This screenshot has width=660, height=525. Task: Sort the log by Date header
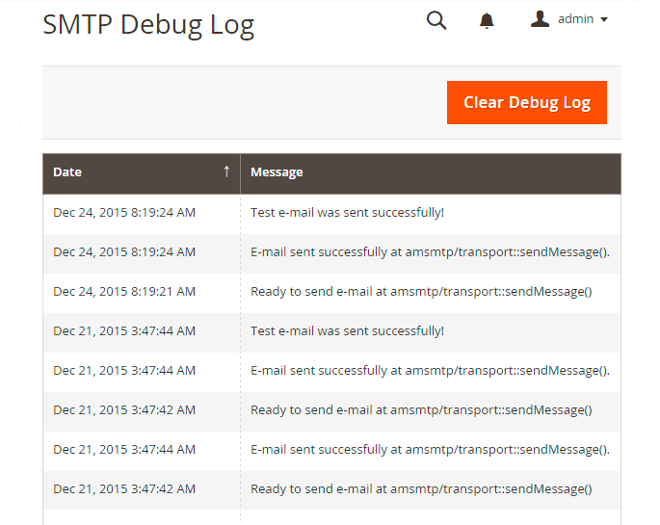click(x=67, y=172)
